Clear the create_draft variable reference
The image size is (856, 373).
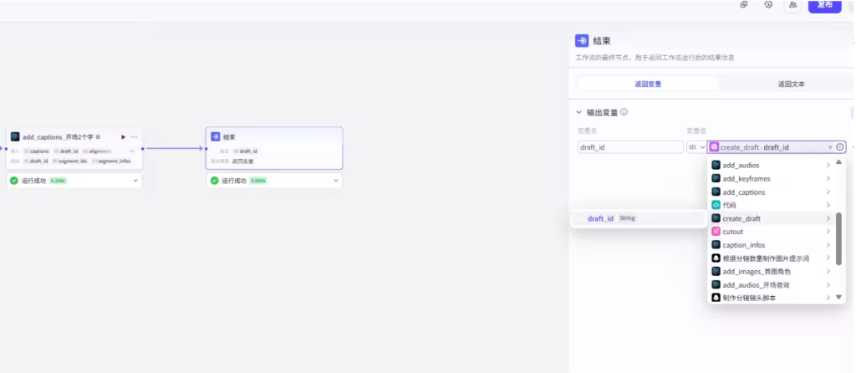pyautogui.click(x=830, y=147)
